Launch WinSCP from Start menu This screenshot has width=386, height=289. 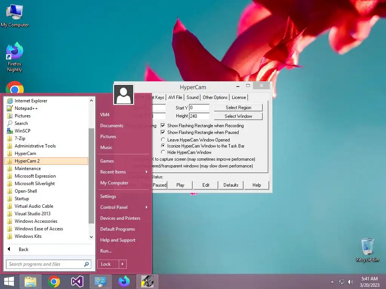click(46, 131)
